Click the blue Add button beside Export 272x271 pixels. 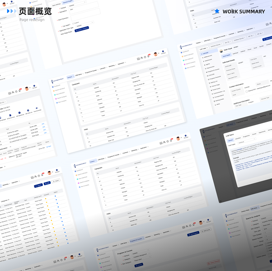click(47, 183)
